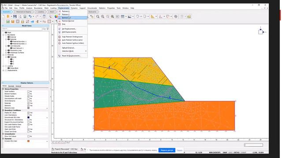Open Groundwater BCs color dropdown arrow
The image size is (282, 158).
click(47, 118)
